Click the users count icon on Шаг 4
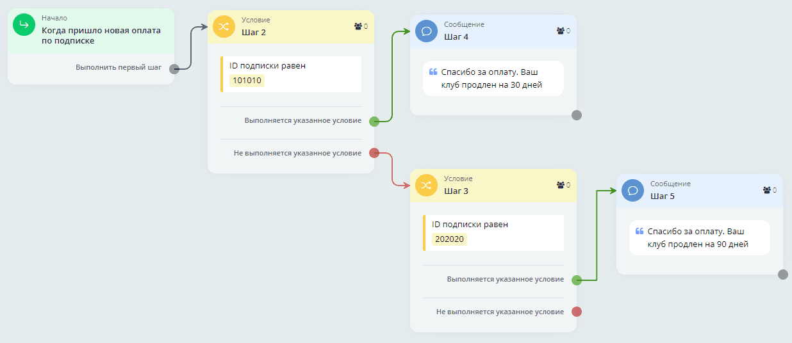The height and width of the screenshot is (343, 792). coord(561,31)
